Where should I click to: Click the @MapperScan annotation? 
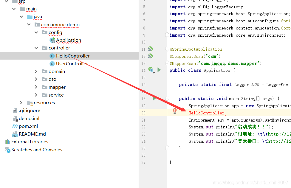click(x=183, y=63)
